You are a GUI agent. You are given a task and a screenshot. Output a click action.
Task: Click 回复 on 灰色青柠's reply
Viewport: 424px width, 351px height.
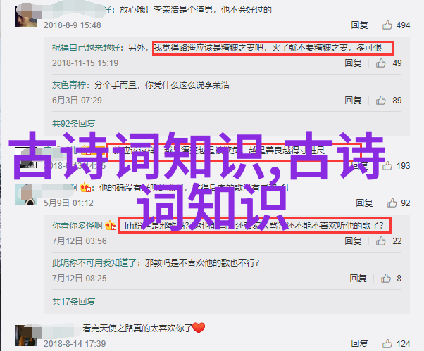353,100
